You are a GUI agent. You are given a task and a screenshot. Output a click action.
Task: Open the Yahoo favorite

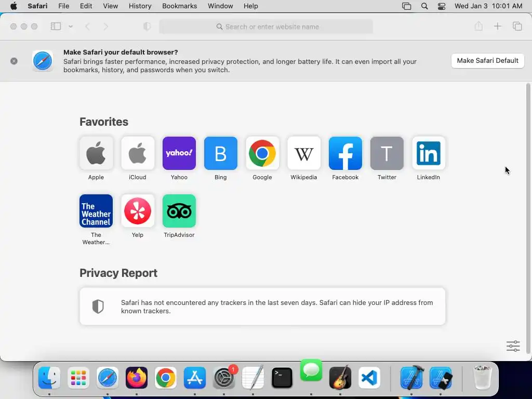(x=179, y=153)
